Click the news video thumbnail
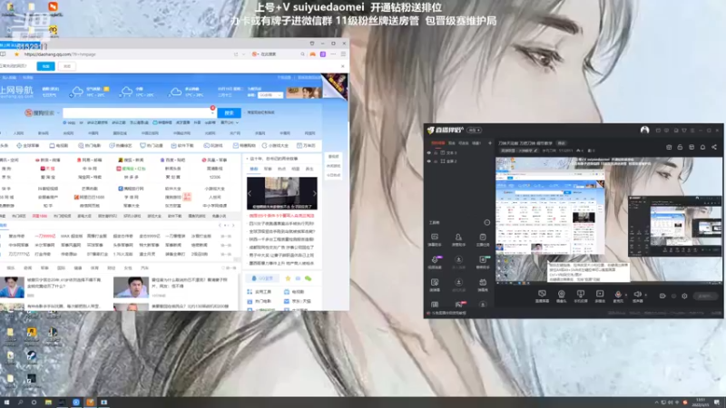This screenshot has width=726, height=408. pos(282,193)
